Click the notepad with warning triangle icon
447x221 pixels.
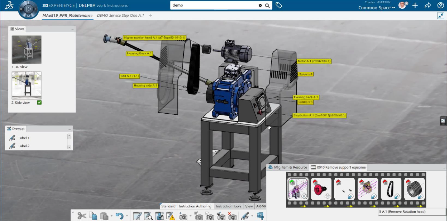point(170,216)
